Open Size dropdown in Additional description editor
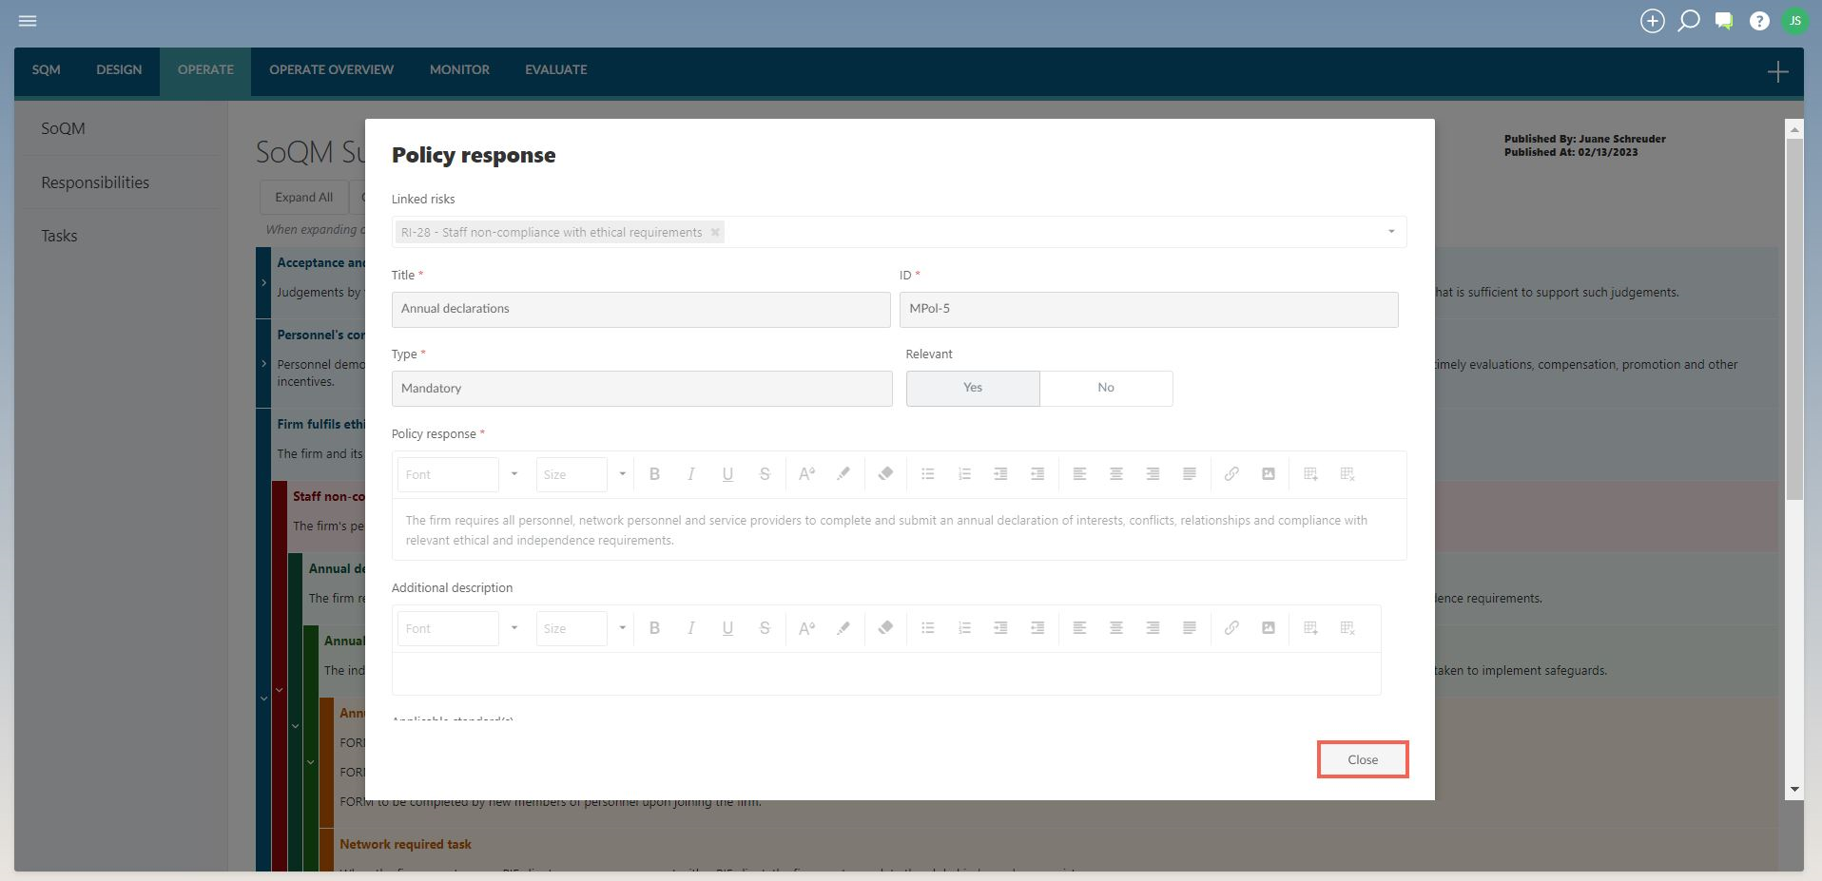This screenshot has width=1822, height=881. [623, 628]
